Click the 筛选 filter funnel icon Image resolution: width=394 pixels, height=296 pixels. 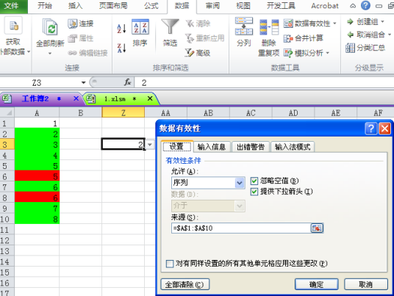pyautogui.click(x=170, y=26)
